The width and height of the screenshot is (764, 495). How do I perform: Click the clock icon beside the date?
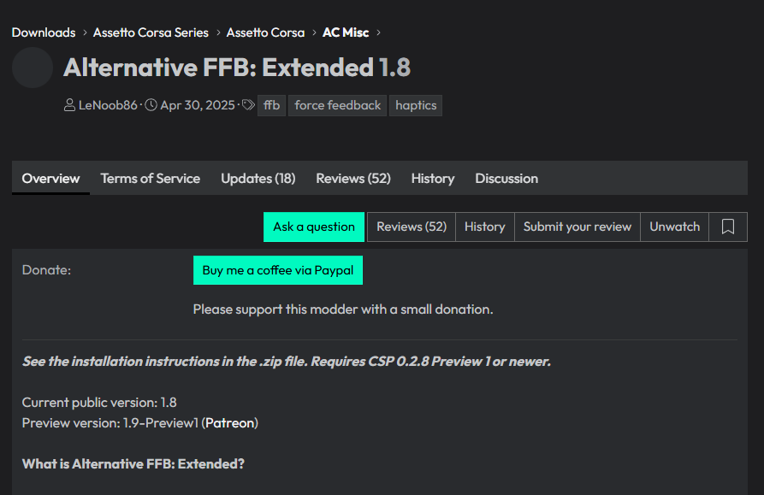tap(151, 105)
